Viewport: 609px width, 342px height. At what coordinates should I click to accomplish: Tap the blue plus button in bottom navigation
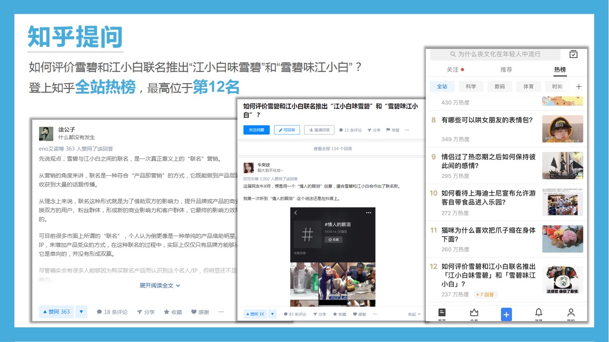point(506,314)
